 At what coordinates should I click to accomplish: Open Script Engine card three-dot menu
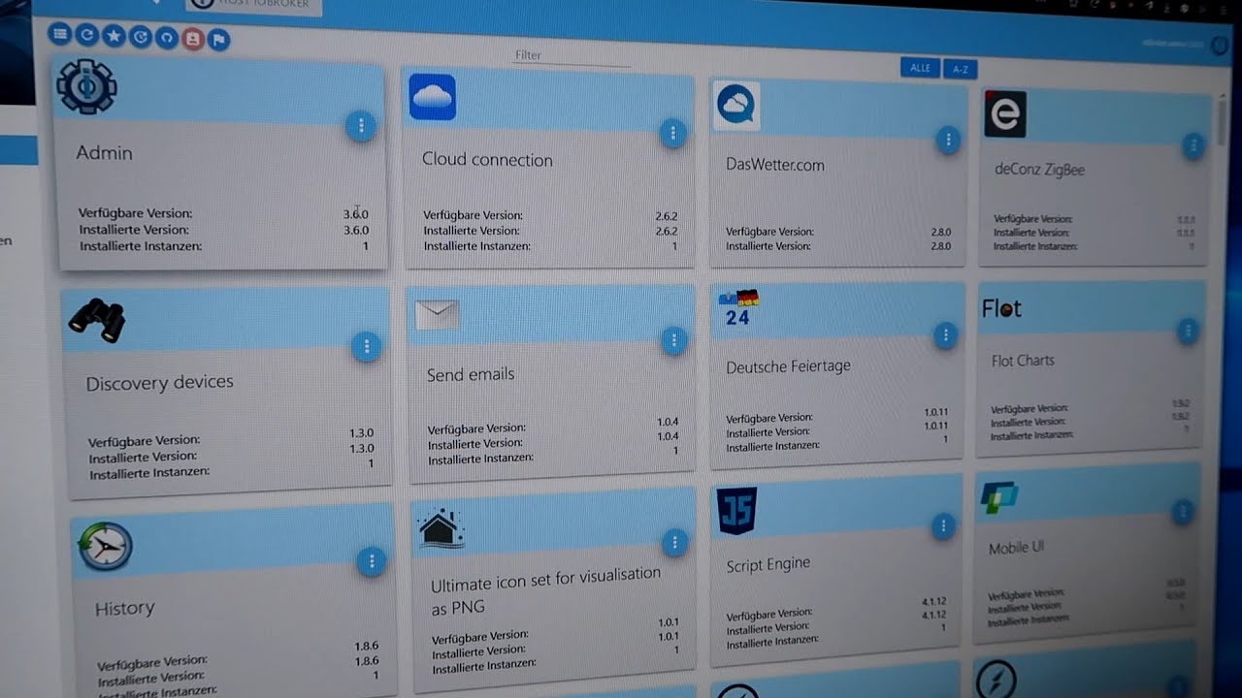click(x=943, y=526)
